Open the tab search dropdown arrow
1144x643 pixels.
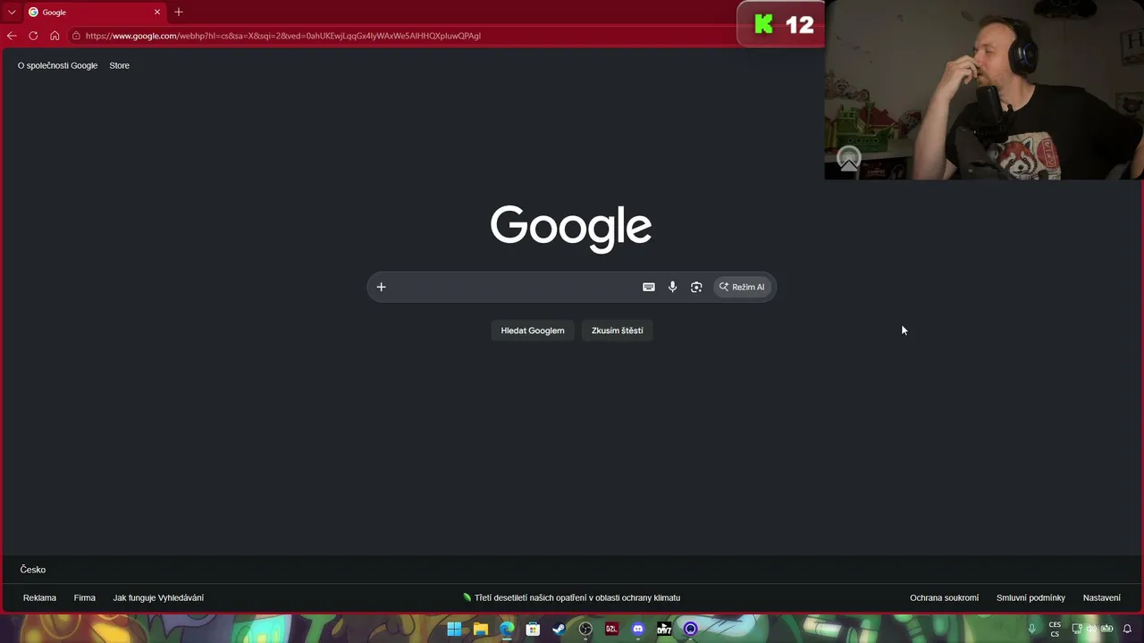tap(12, 13)
